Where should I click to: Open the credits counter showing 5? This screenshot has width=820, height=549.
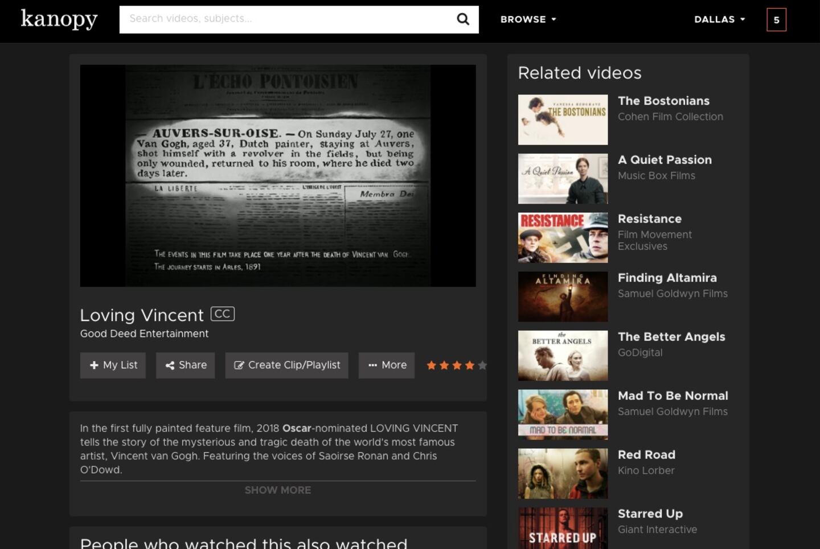click(x=776, y=20)
